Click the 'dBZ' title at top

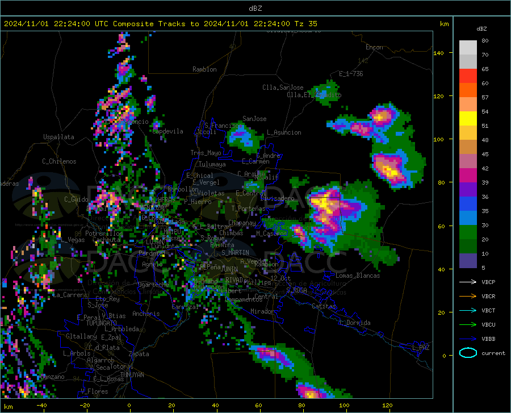point(255,9)
